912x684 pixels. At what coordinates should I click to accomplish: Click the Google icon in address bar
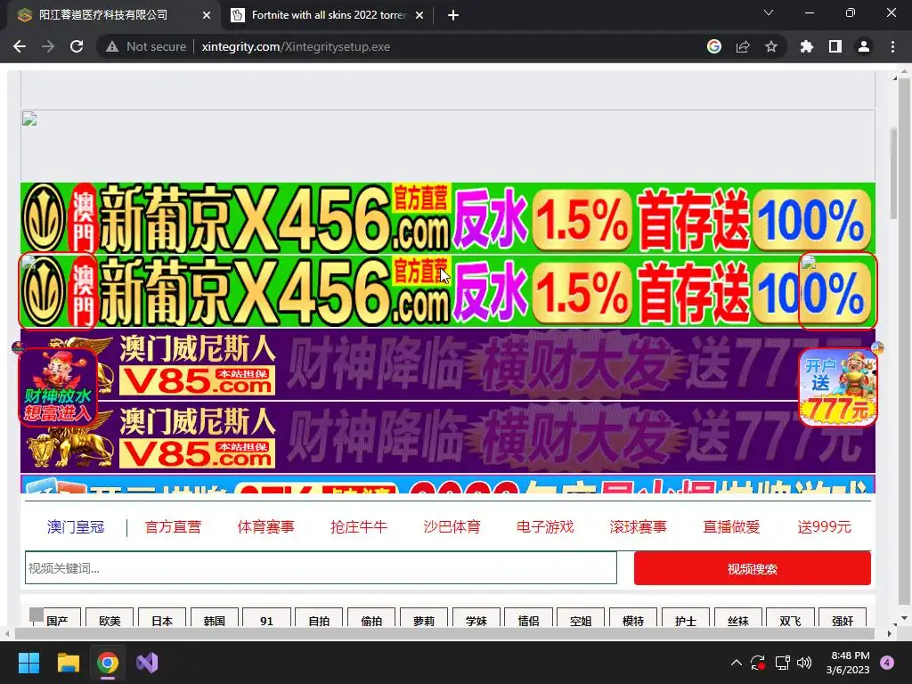(x=714, y=46)
